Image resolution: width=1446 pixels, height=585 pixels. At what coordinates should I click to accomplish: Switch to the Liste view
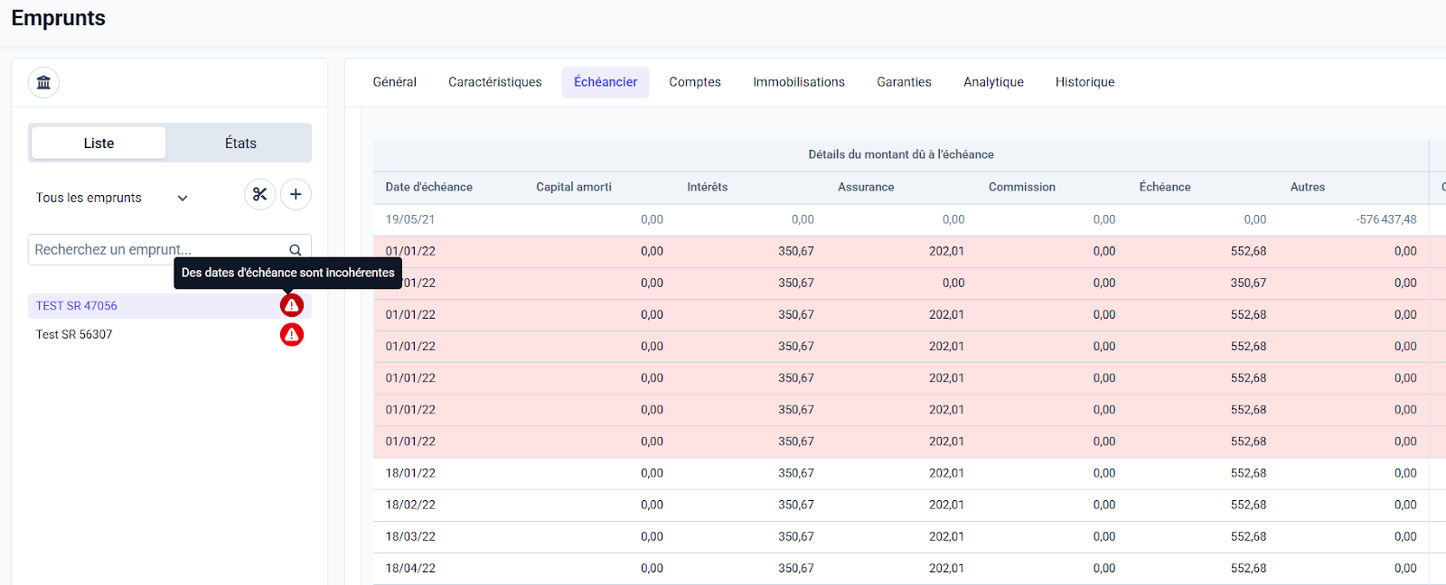pyautogui.click(x=99, y=144)
